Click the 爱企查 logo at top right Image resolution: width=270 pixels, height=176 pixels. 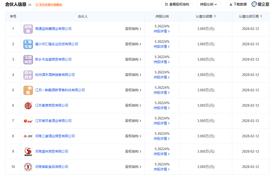point(260,4)
